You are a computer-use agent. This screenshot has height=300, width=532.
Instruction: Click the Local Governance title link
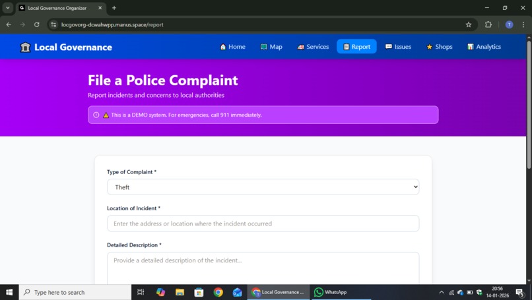73,47
